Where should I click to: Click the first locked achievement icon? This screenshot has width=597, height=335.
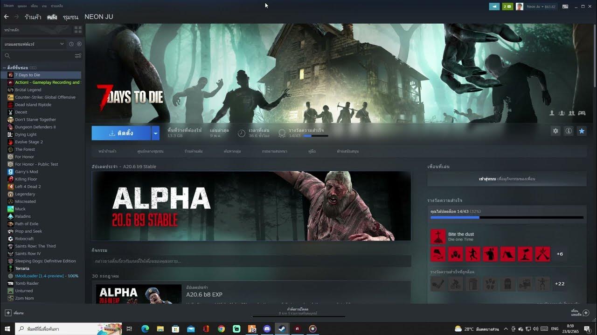438,284
